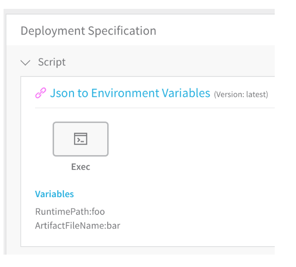Image resolution: width=296 pixels, height=267 pixels.
Task: Select the Exec terminal icon
Action: [x=81, y=139]
